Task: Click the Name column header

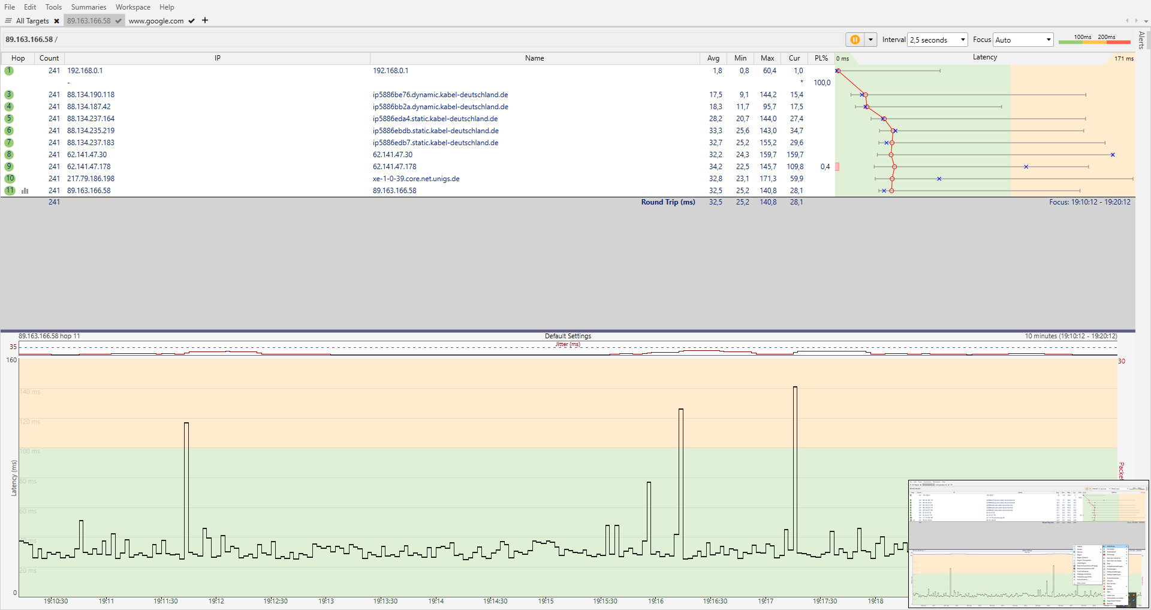Action: tap(535, 58)
